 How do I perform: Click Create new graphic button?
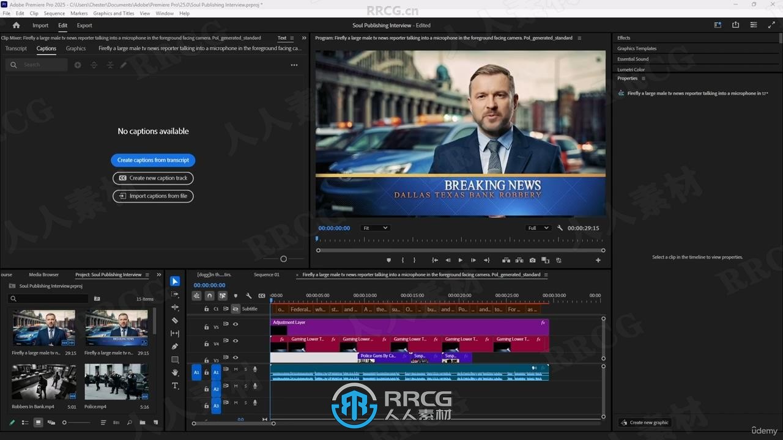(x=644, y=422)
